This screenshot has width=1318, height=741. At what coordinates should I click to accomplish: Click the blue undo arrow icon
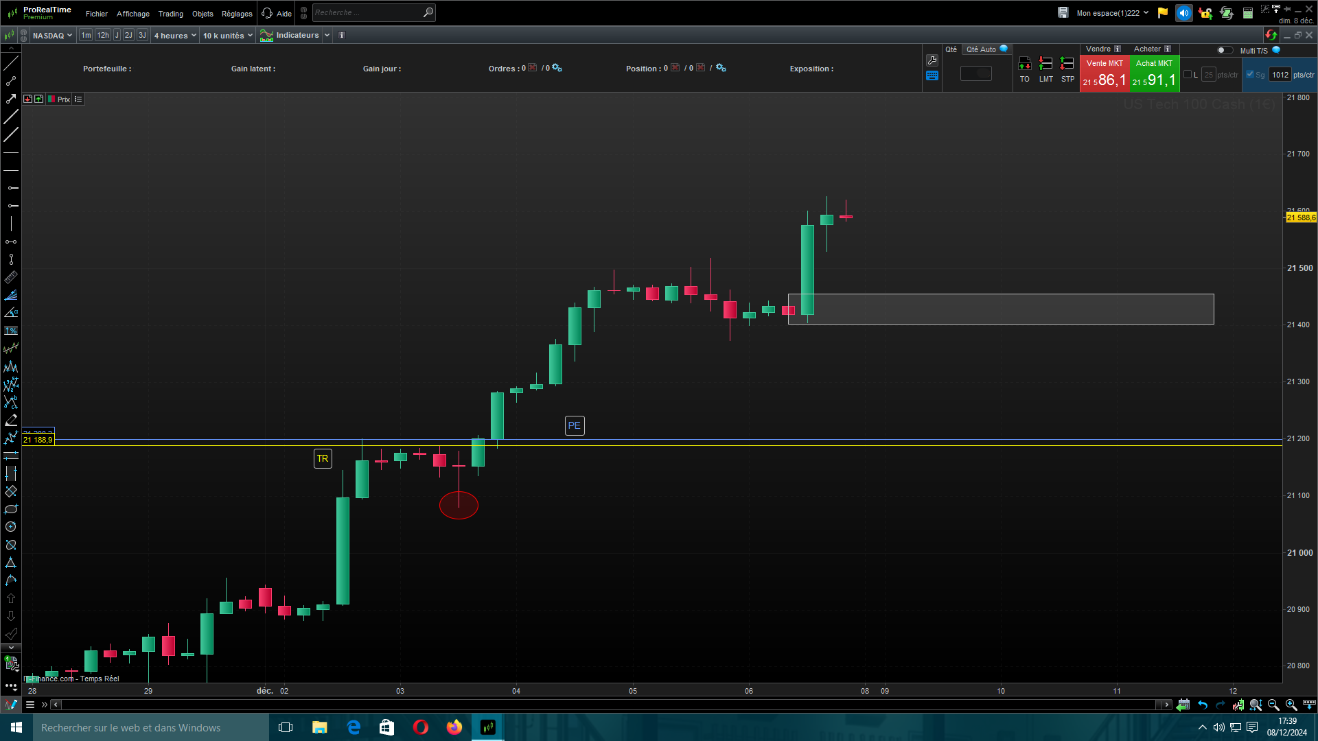1203,705
